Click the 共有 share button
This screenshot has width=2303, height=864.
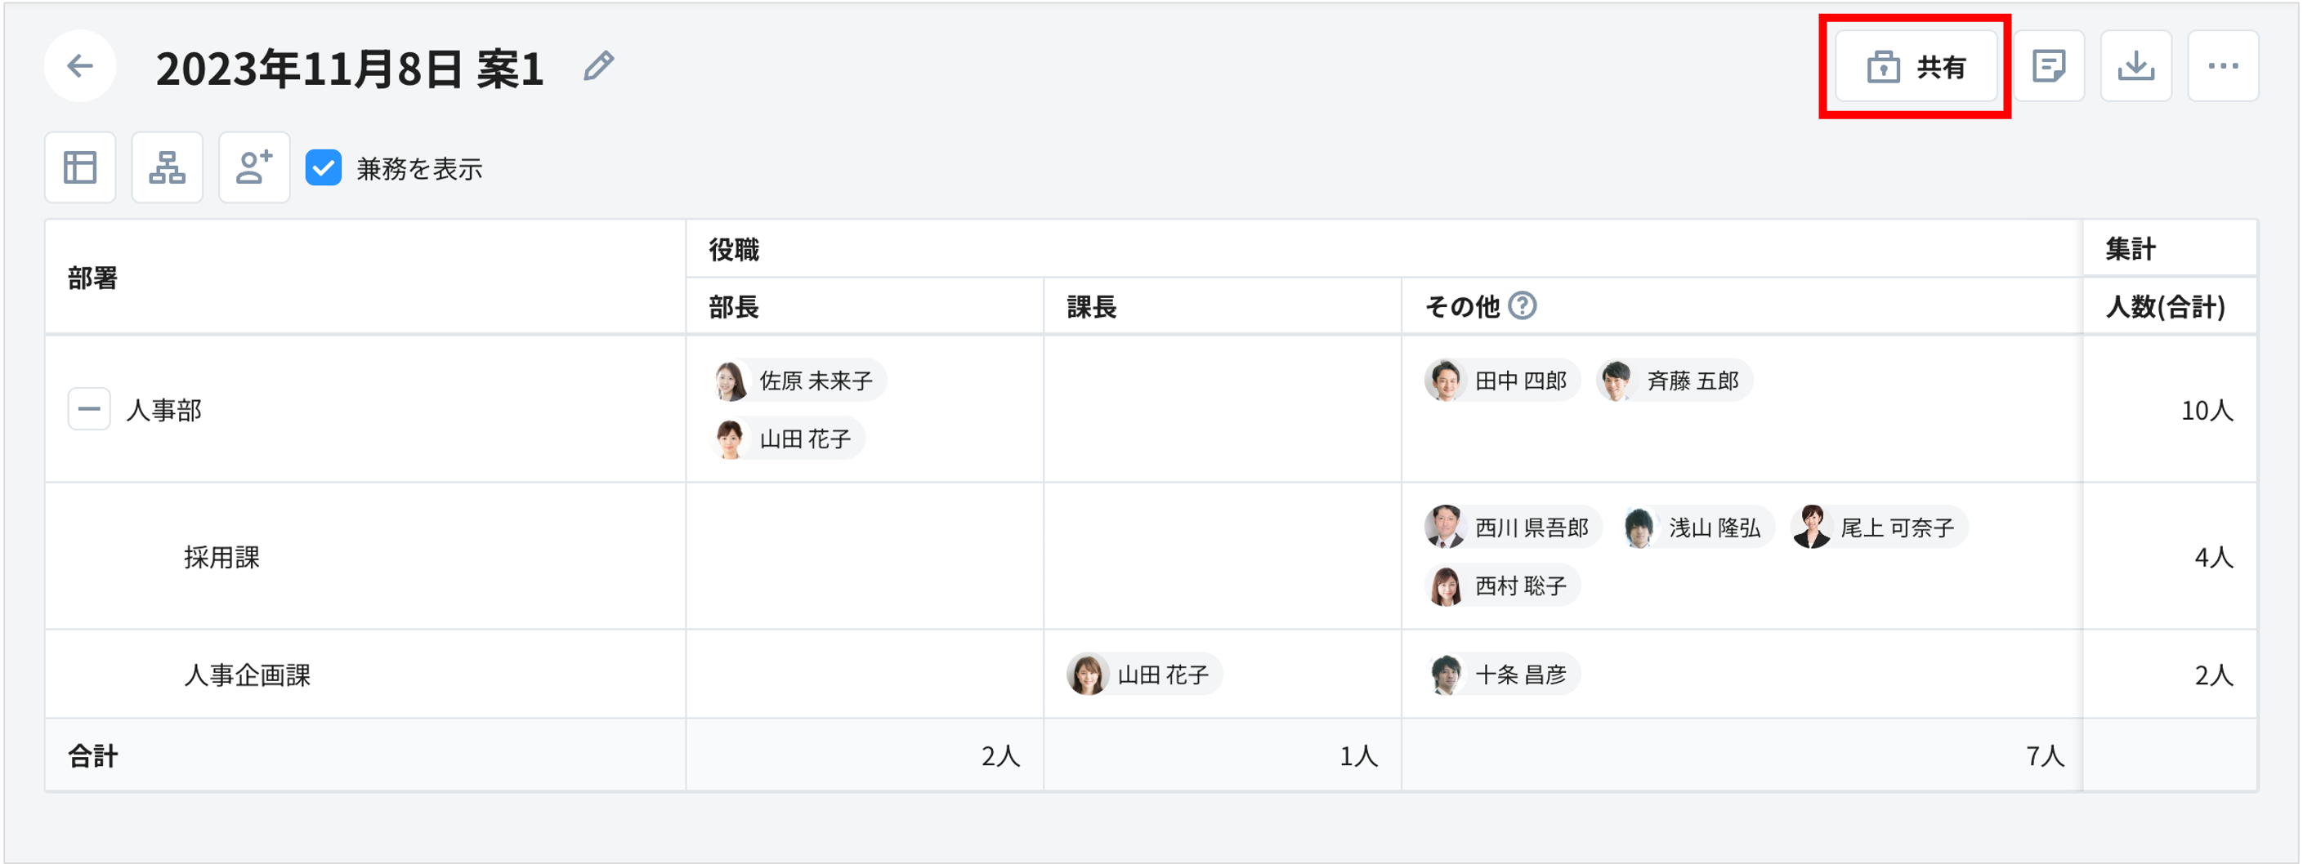tap(1915, 65)
